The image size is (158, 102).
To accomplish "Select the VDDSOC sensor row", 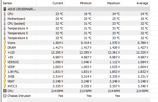I will tap(76, 62).
